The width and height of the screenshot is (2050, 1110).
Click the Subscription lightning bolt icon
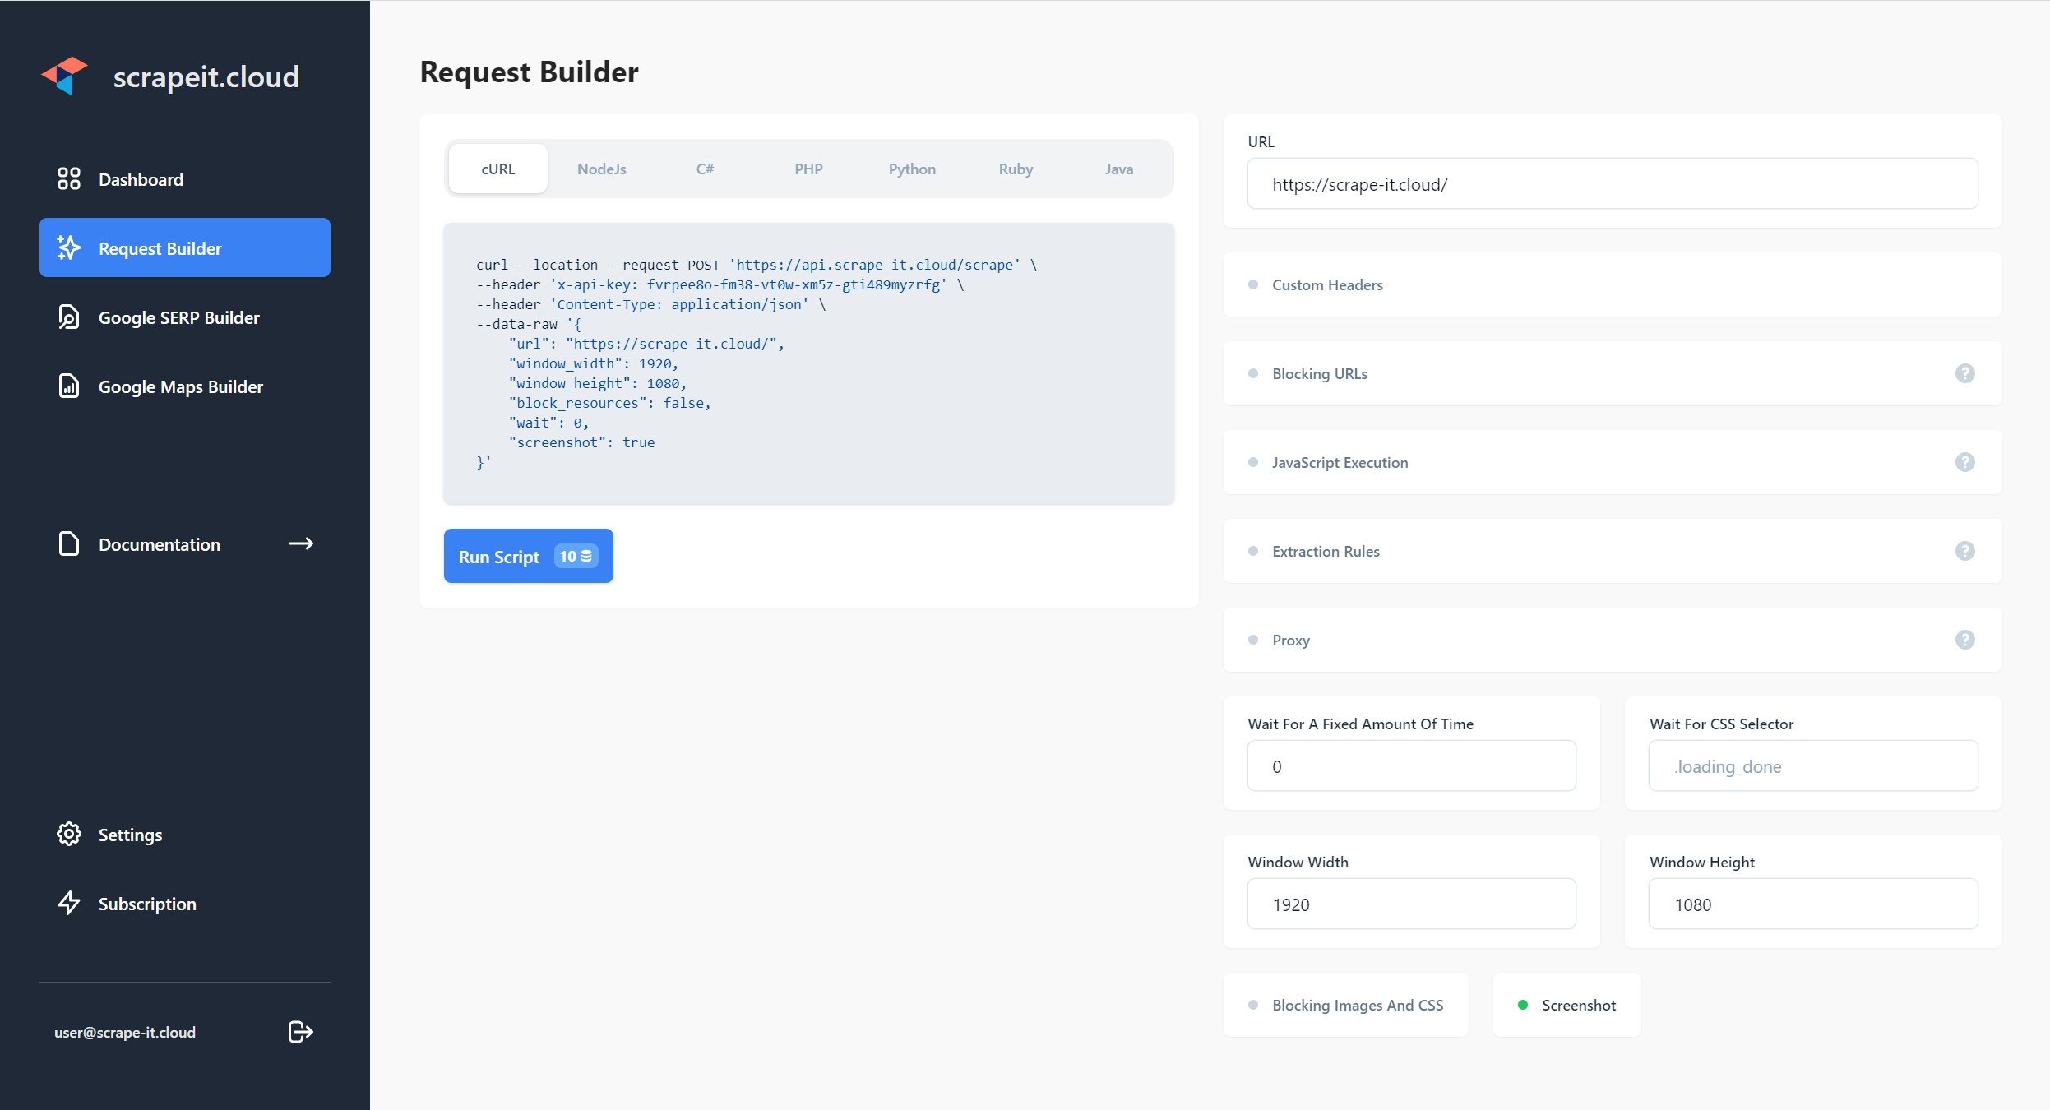pos(69,903)
